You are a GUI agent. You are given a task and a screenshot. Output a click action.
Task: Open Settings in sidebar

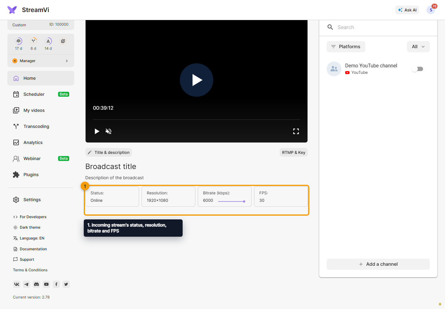pyautogui.click(x=41, y=200)
